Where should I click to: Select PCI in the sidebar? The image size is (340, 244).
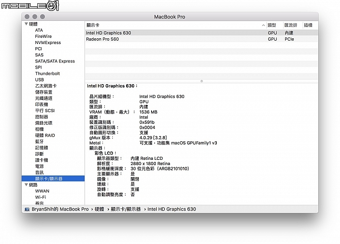click(38, 49)
